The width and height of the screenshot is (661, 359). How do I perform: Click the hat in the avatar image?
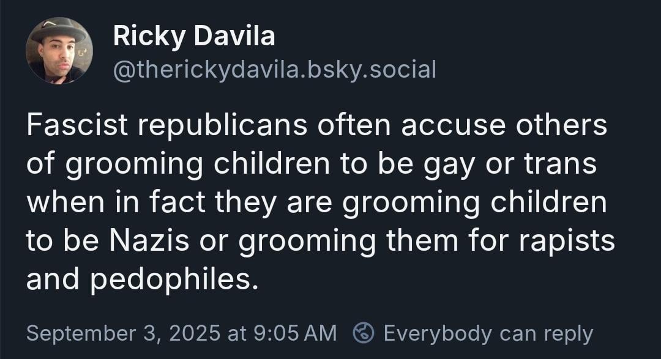click(x=59, y=29)
